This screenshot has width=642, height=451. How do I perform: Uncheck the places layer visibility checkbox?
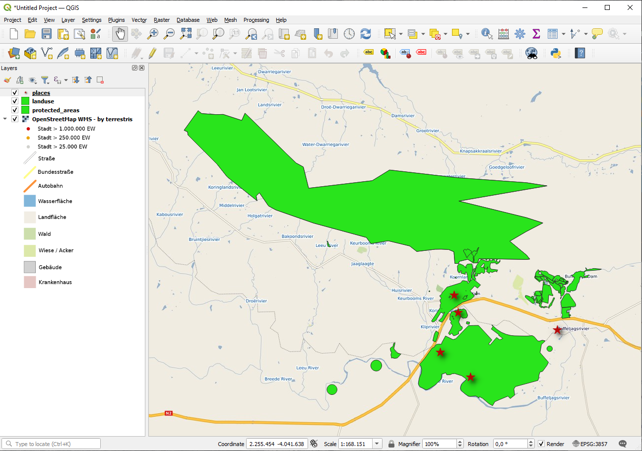click(x=15, y=93)
